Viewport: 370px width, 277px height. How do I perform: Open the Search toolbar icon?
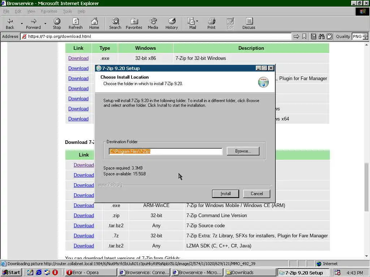[x=115, y=23]
